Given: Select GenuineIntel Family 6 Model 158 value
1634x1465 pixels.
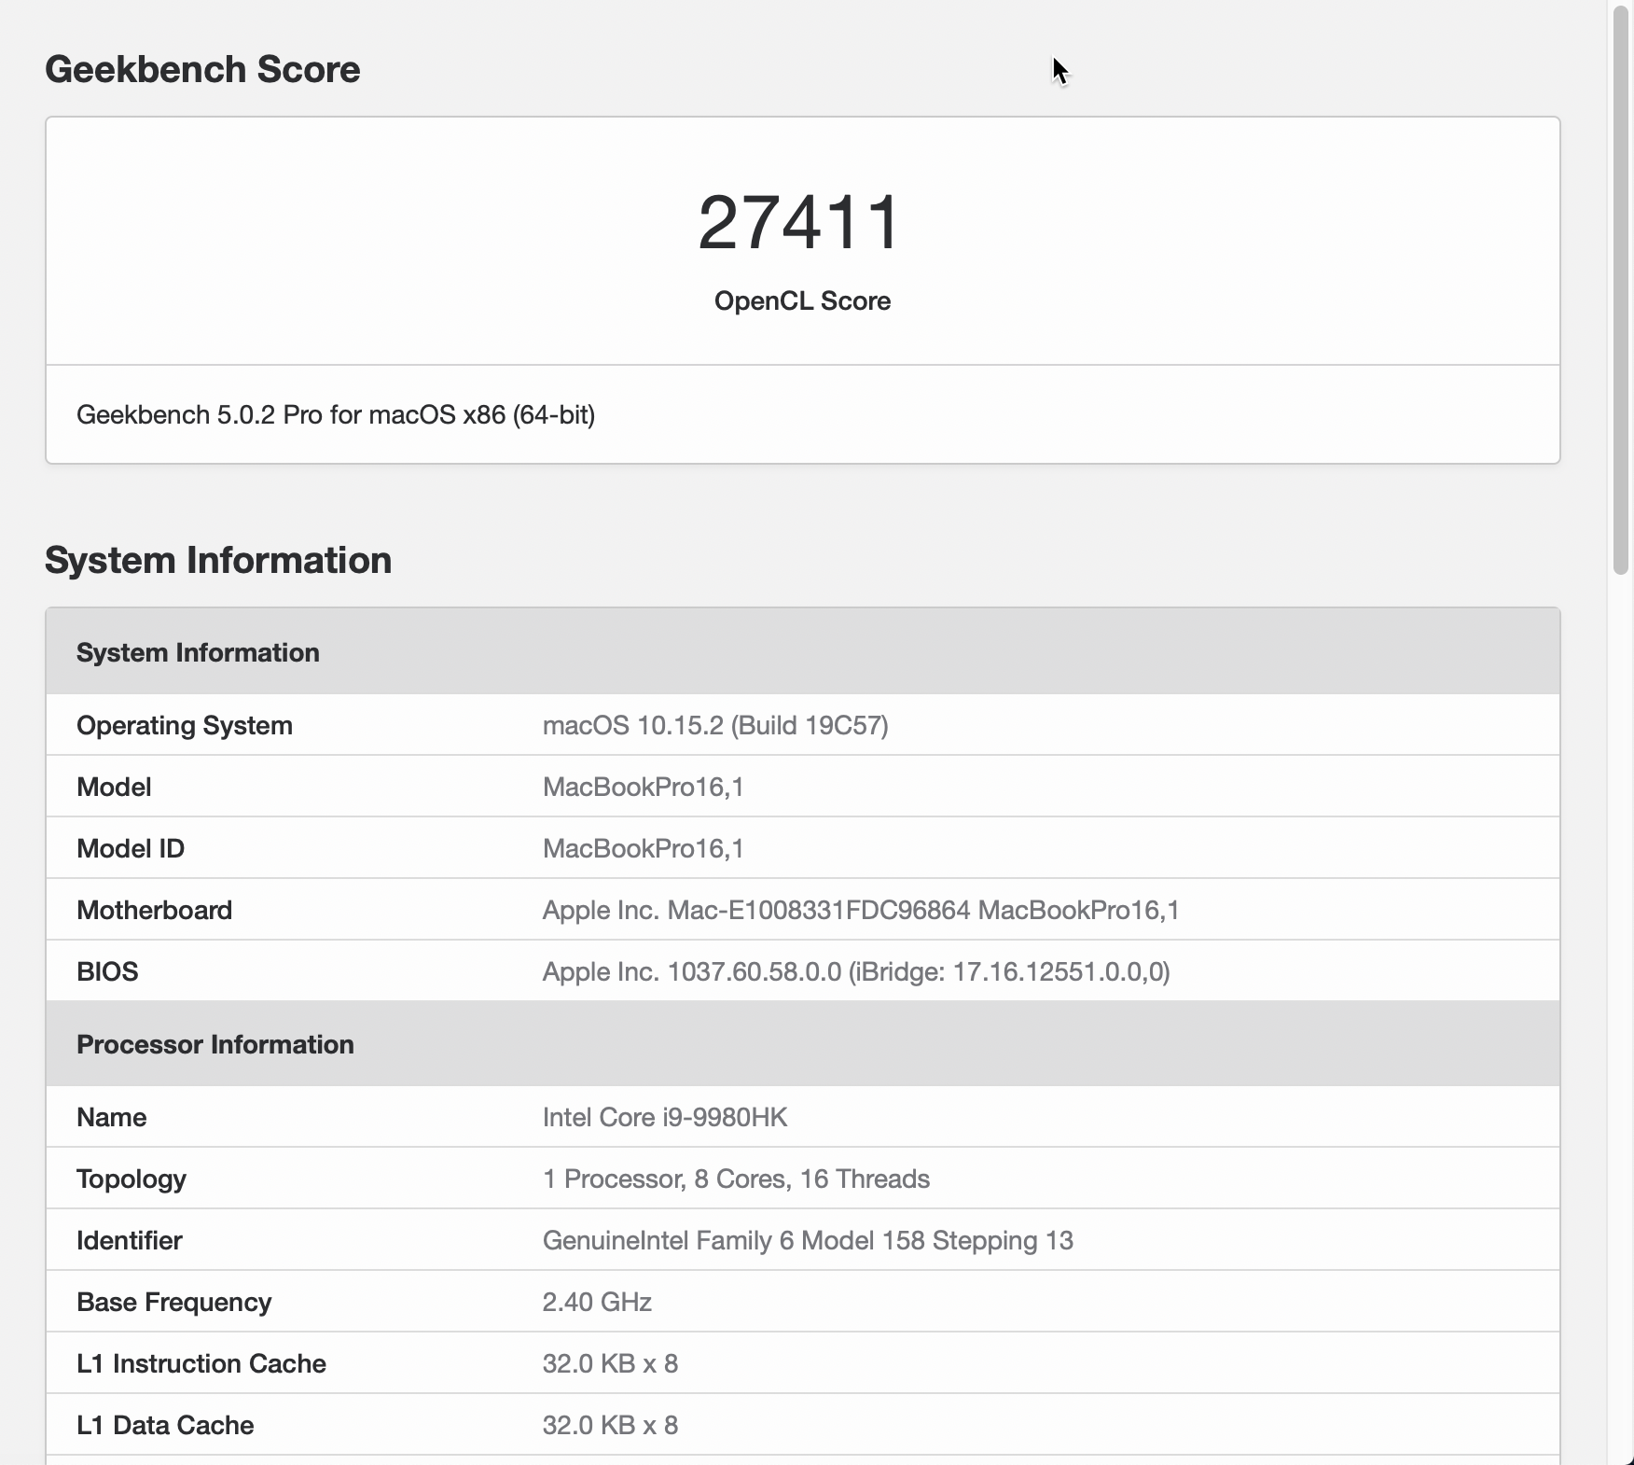Looking at the screenshot, I should point(808,1240).
